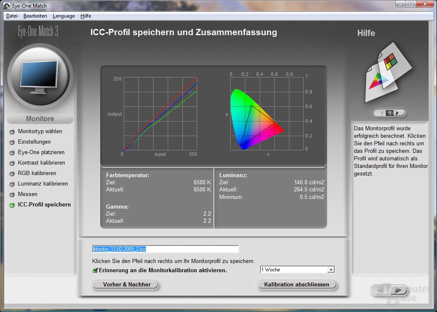Open the Language menu
This screenshot has width=437, height=312.
click(x=64, y=16)
